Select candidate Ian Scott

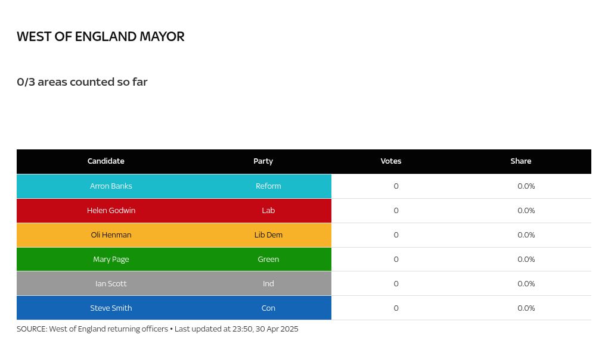tap(111, 284)
